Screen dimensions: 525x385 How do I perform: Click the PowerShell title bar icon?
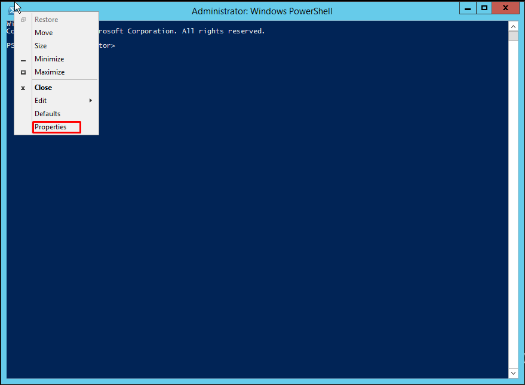point(11,10)
